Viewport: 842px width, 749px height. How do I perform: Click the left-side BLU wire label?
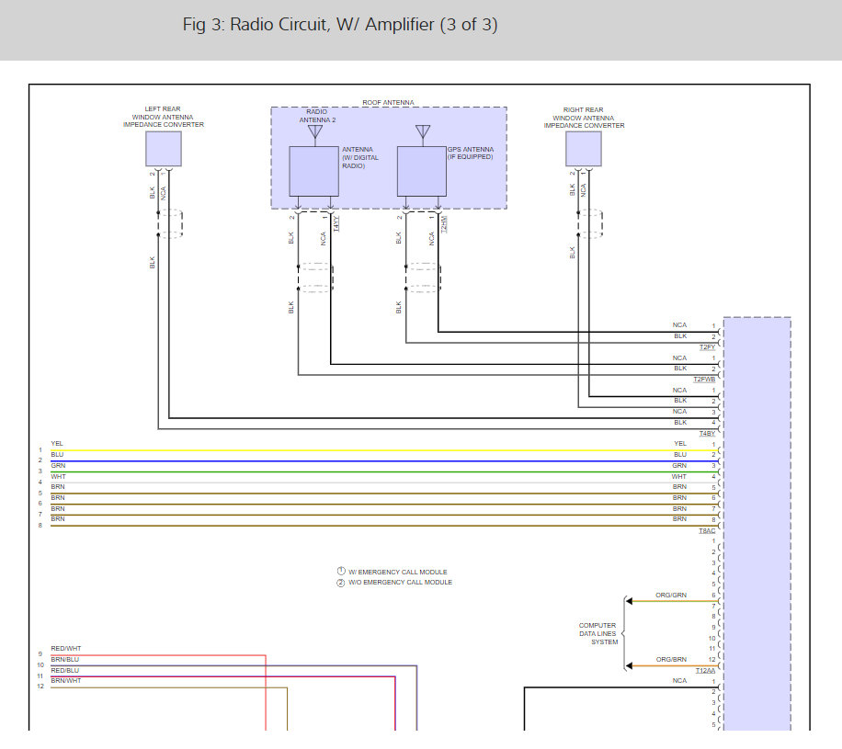[x=57, y=455]
